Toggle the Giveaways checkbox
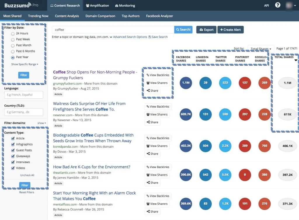This screenshot has width=299, height=220. [13, 156]
